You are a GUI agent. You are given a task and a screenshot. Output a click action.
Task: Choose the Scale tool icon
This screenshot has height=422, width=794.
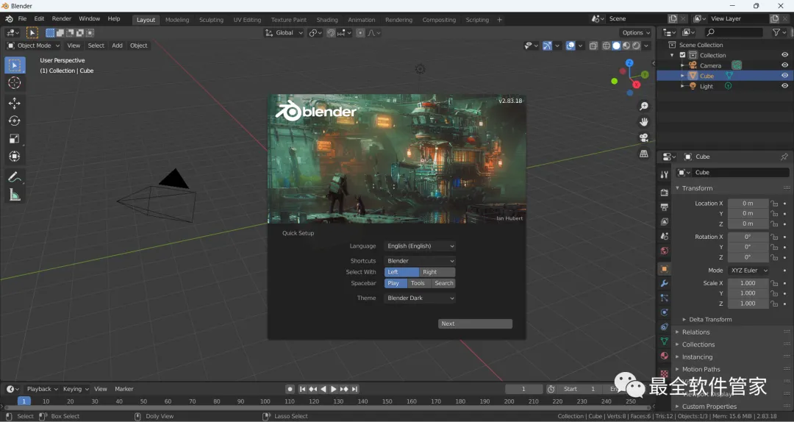tap(15, 138)
